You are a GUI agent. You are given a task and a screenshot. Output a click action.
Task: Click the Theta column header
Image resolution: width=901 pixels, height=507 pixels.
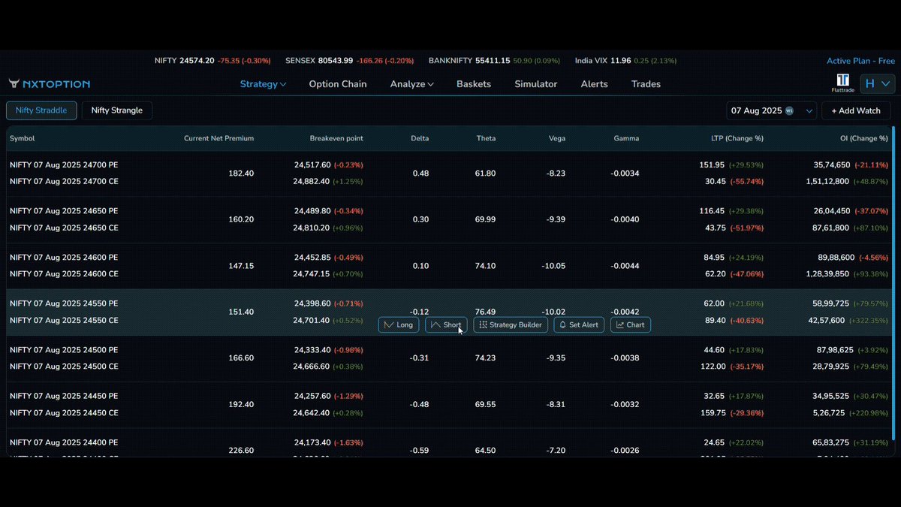486,138
